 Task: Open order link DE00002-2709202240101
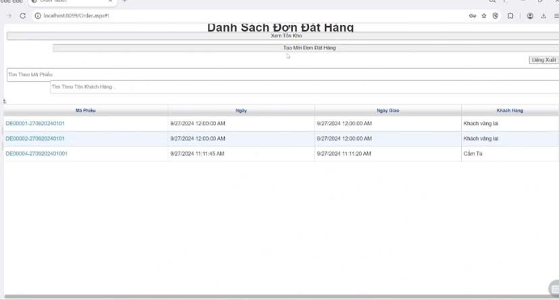pyautogui.click(x=35, y=139)
